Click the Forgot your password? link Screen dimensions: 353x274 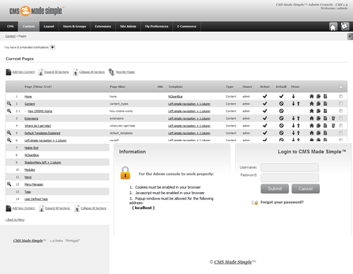pyautogui.click(x=282, y=202)
